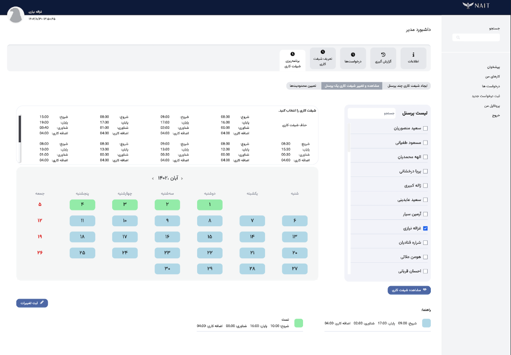Click the green تست legend color swatch
The image size is (511, 355).
point(298,323)
